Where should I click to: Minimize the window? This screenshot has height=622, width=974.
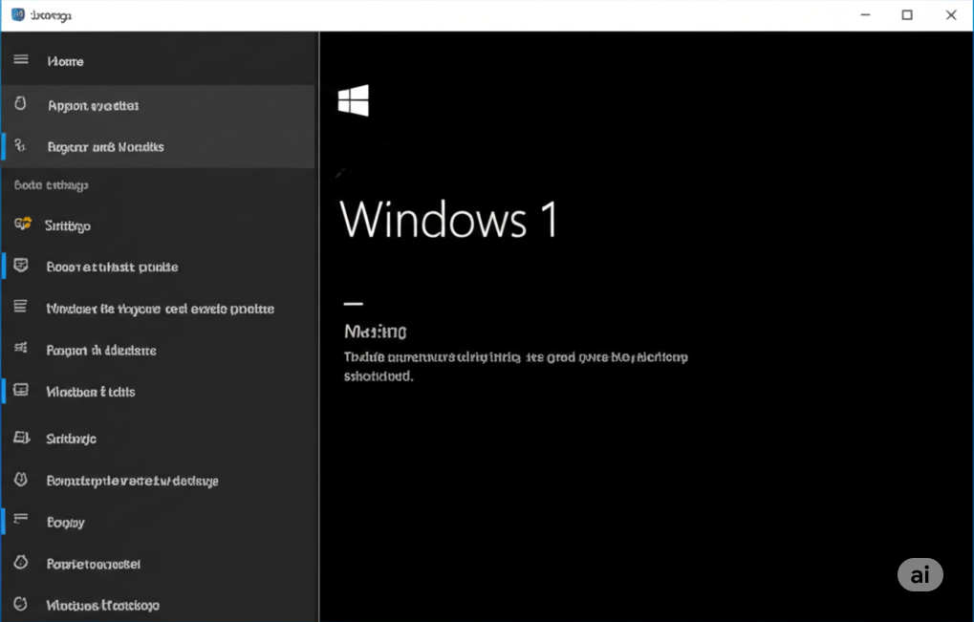click(865, 15)
